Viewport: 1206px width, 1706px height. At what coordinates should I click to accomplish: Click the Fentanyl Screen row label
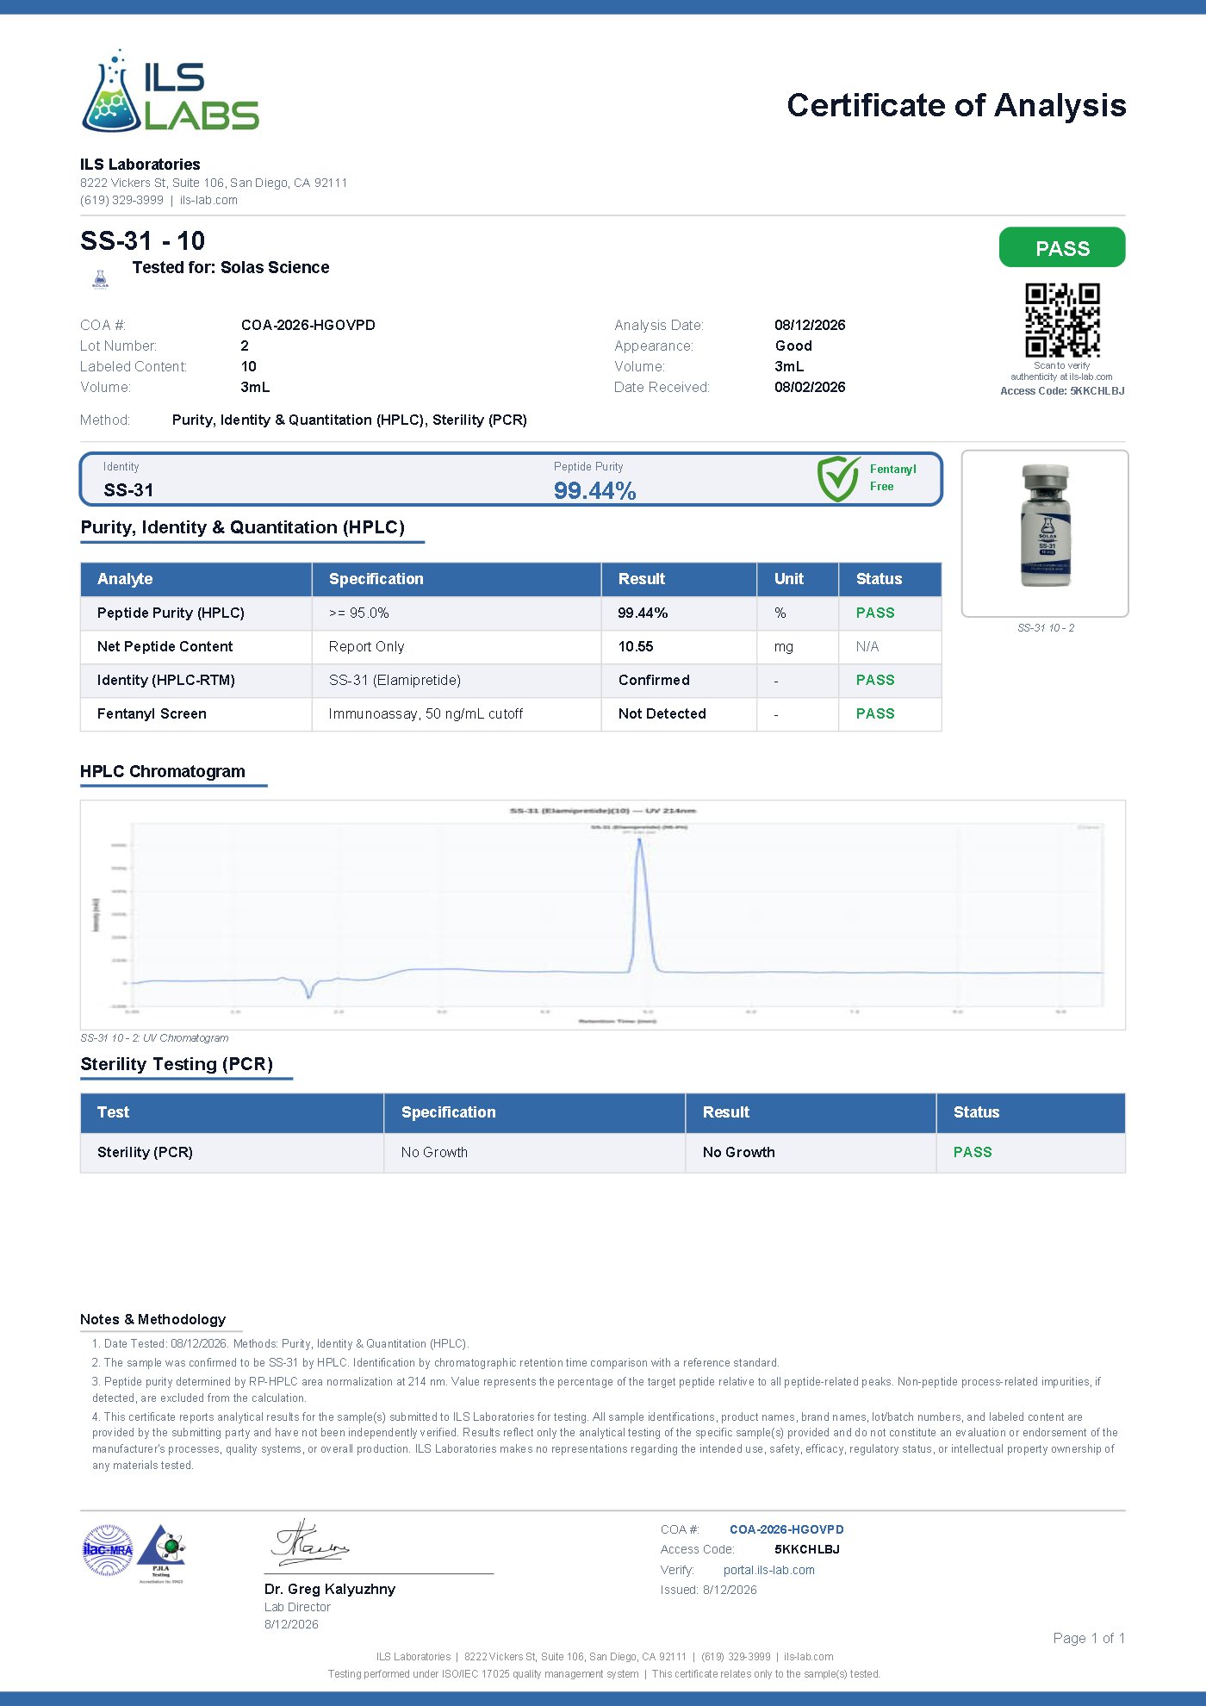point(152,713)
